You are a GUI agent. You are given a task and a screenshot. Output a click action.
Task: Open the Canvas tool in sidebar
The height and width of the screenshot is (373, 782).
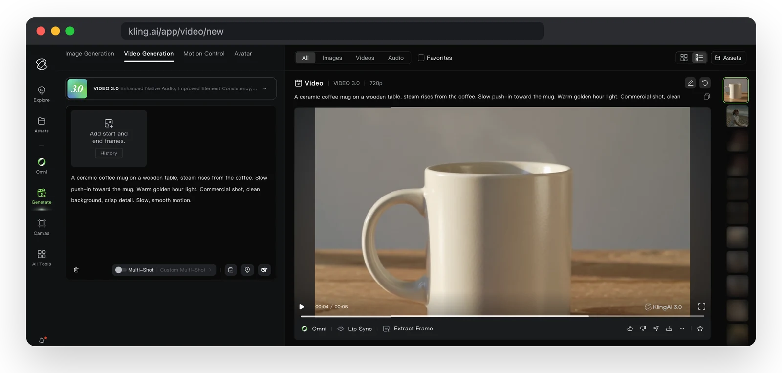coord(42,227)
